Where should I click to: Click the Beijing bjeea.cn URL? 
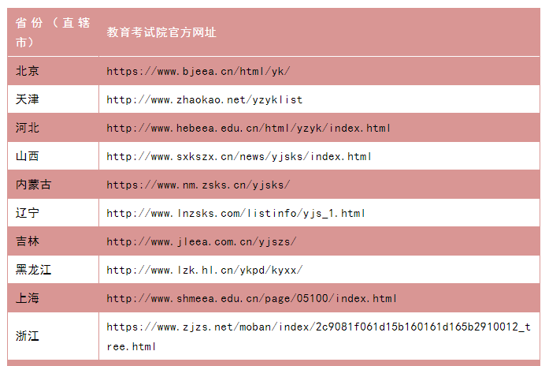(x=198, y=71)
